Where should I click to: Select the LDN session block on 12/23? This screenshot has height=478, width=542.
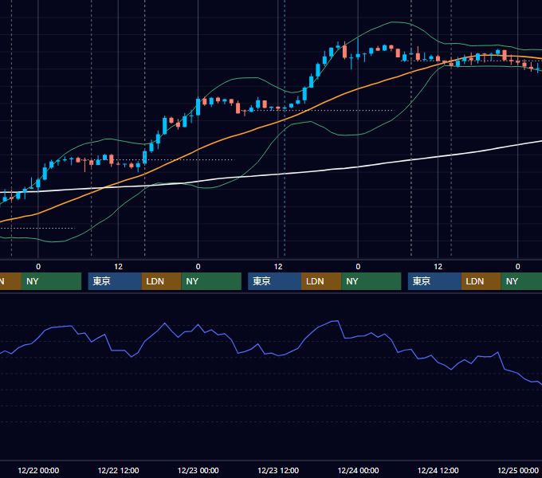point(321,281)
